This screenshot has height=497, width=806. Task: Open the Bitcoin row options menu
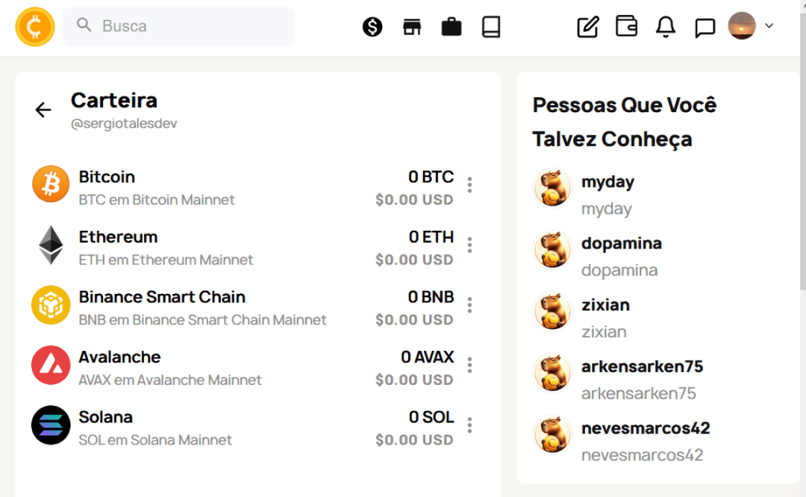(x=469, y=184)
